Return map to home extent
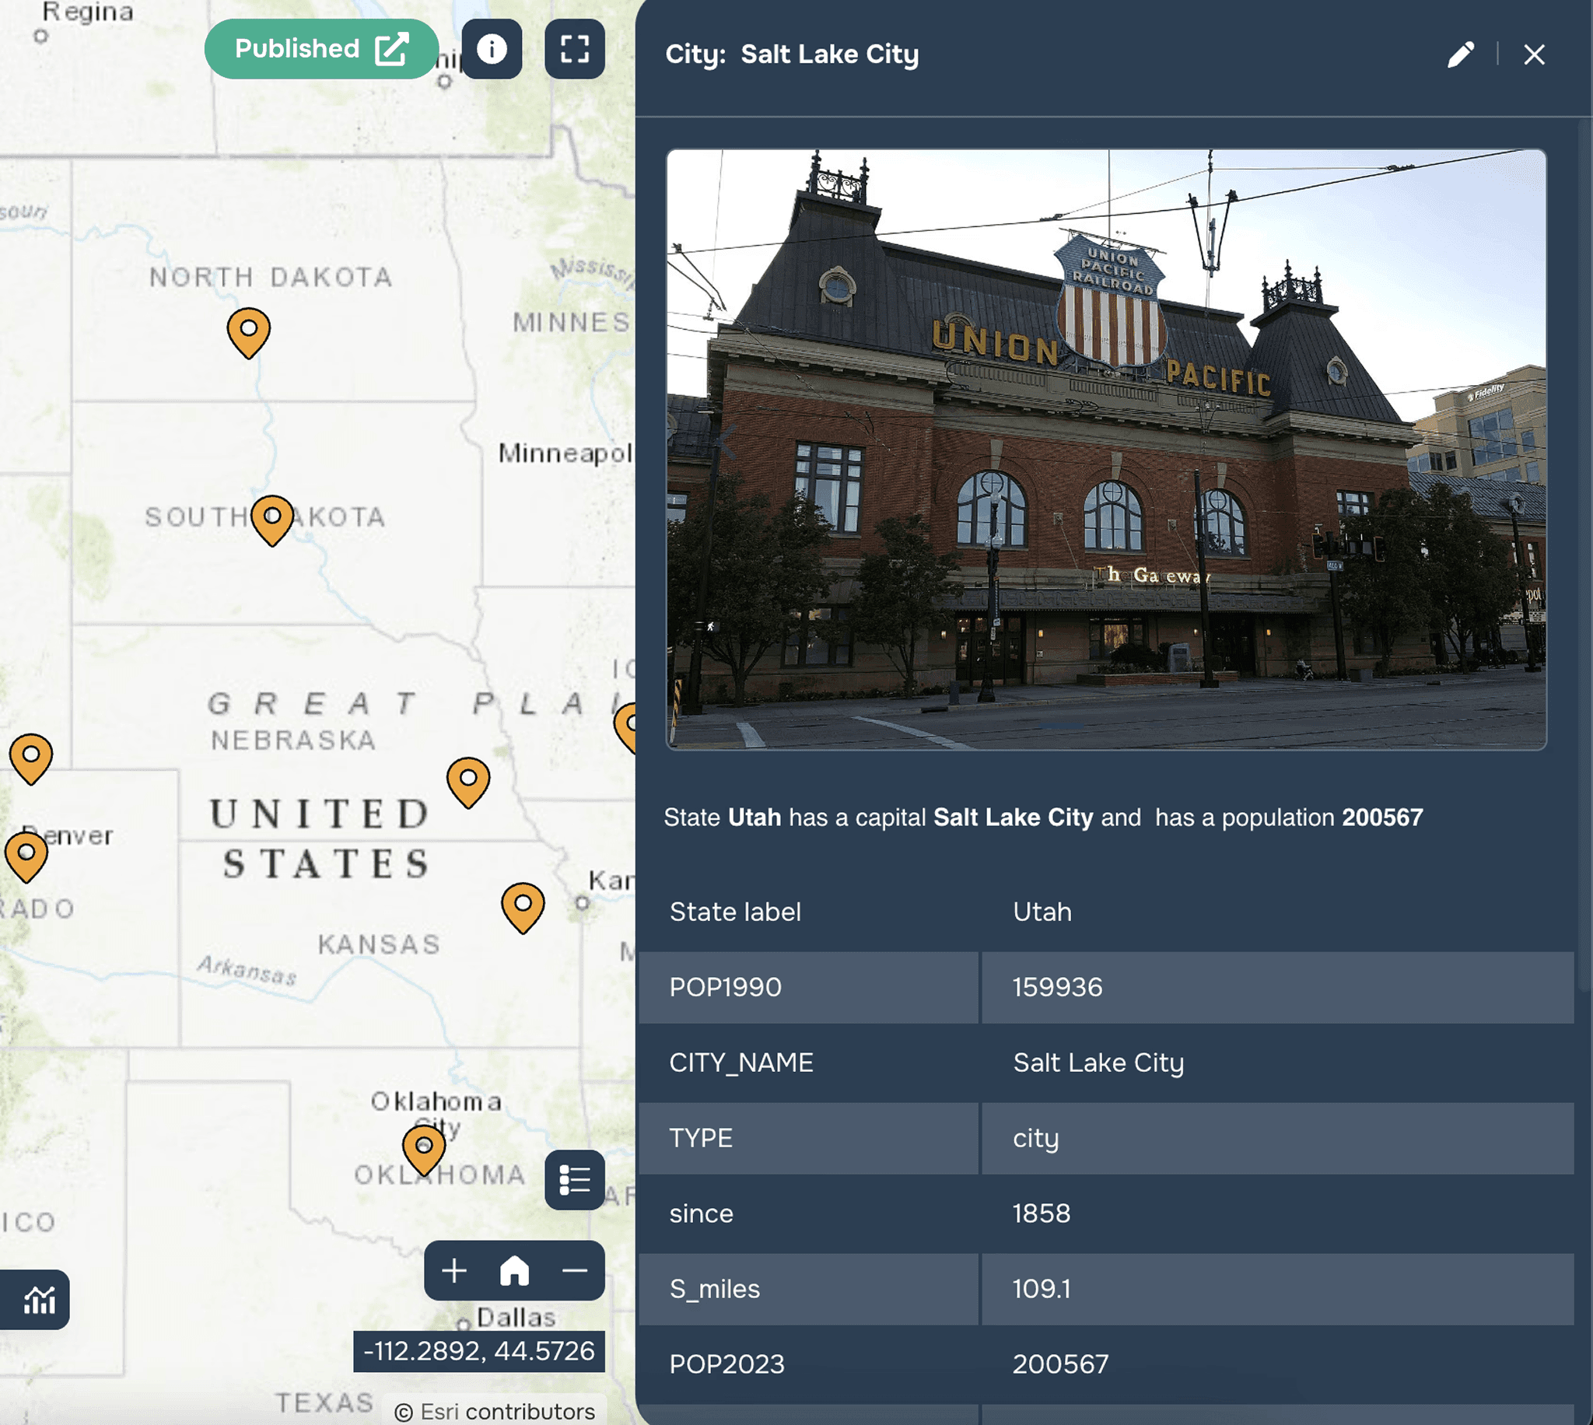The width and height of the screenshot is (1593, 1425). tap(514, 1270)
